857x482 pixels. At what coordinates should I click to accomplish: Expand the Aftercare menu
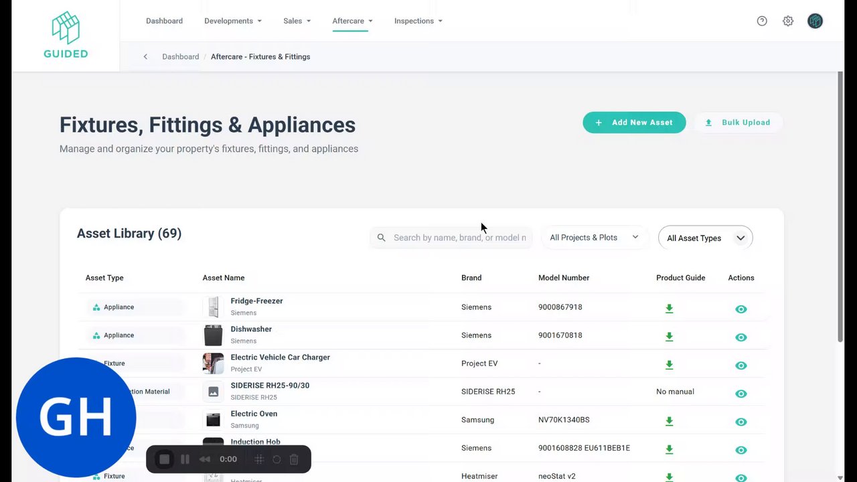tap(353, 21)
